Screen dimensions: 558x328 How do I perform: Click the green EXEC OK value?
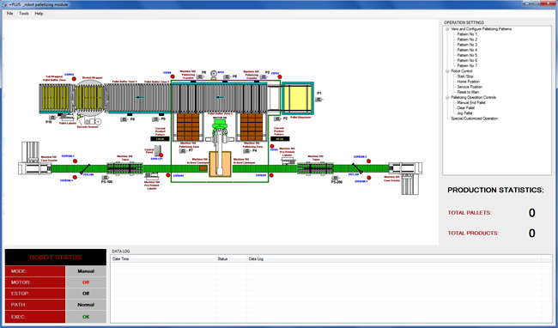[x=86, y=317]
